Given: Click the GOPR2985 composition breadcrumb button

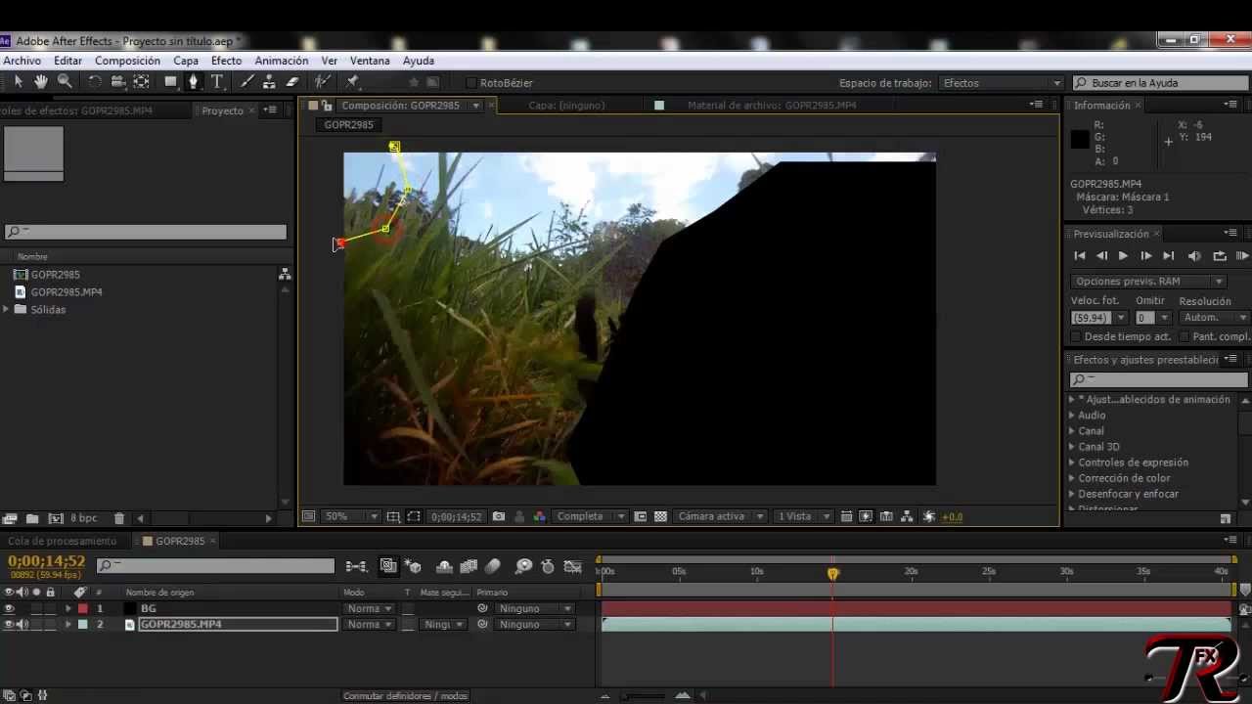Looking at the screenshot, I should pos(349,125).
